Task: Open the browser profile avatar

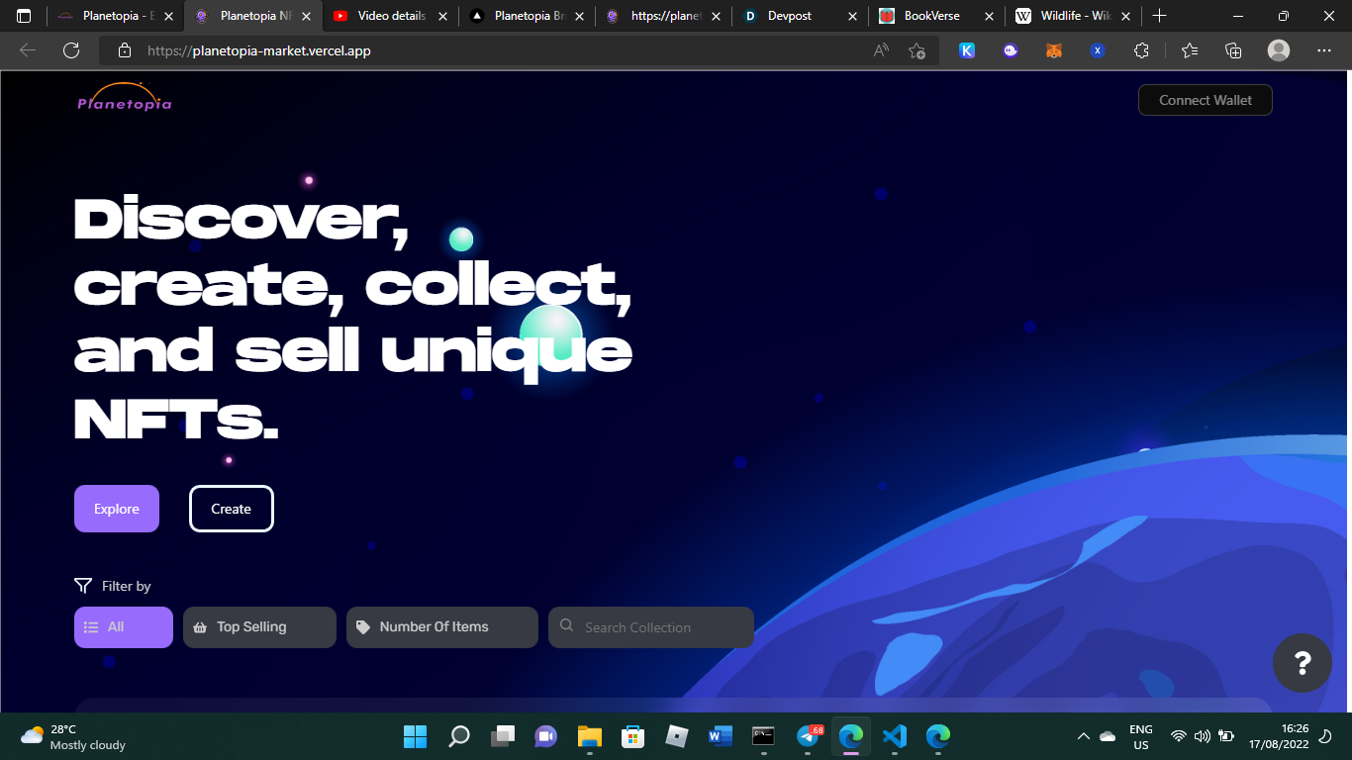Action: [x=1279, y=50]
